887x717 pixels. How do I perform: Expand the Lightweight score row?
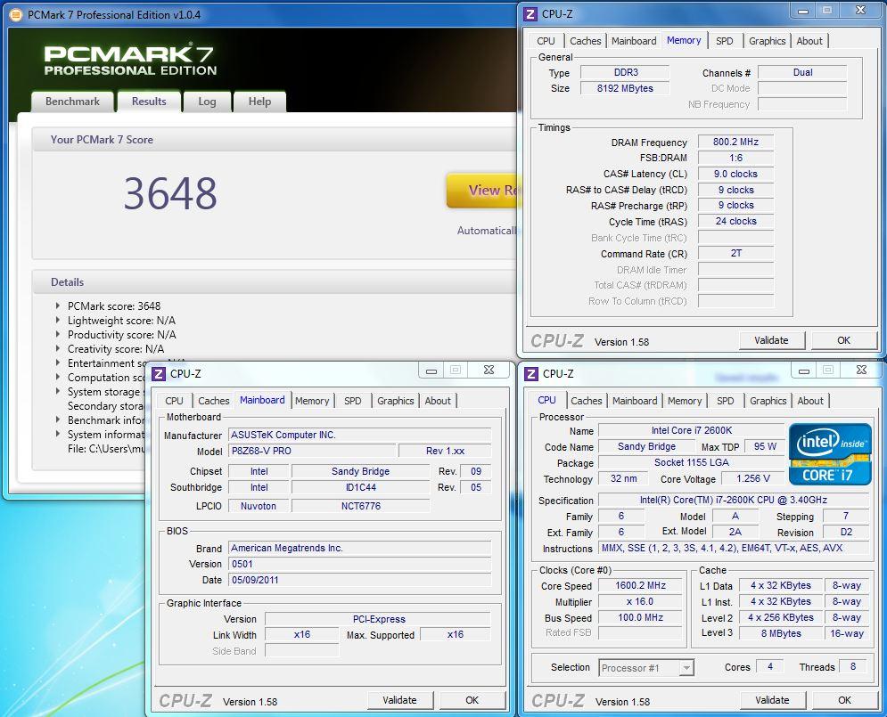[58, 320]
